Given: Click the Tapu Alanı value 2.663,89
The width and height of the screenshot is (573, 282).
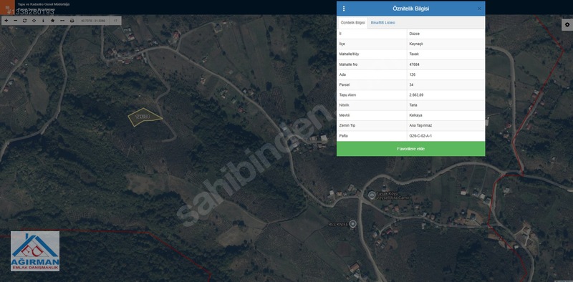Looking at the screenshot, I should [x=446, y=95].
